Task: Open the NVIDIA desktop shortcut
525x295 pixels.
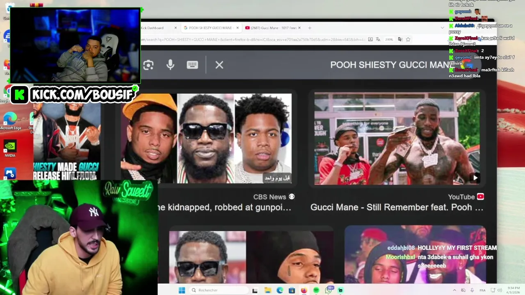Action: [x=10, y=149]
